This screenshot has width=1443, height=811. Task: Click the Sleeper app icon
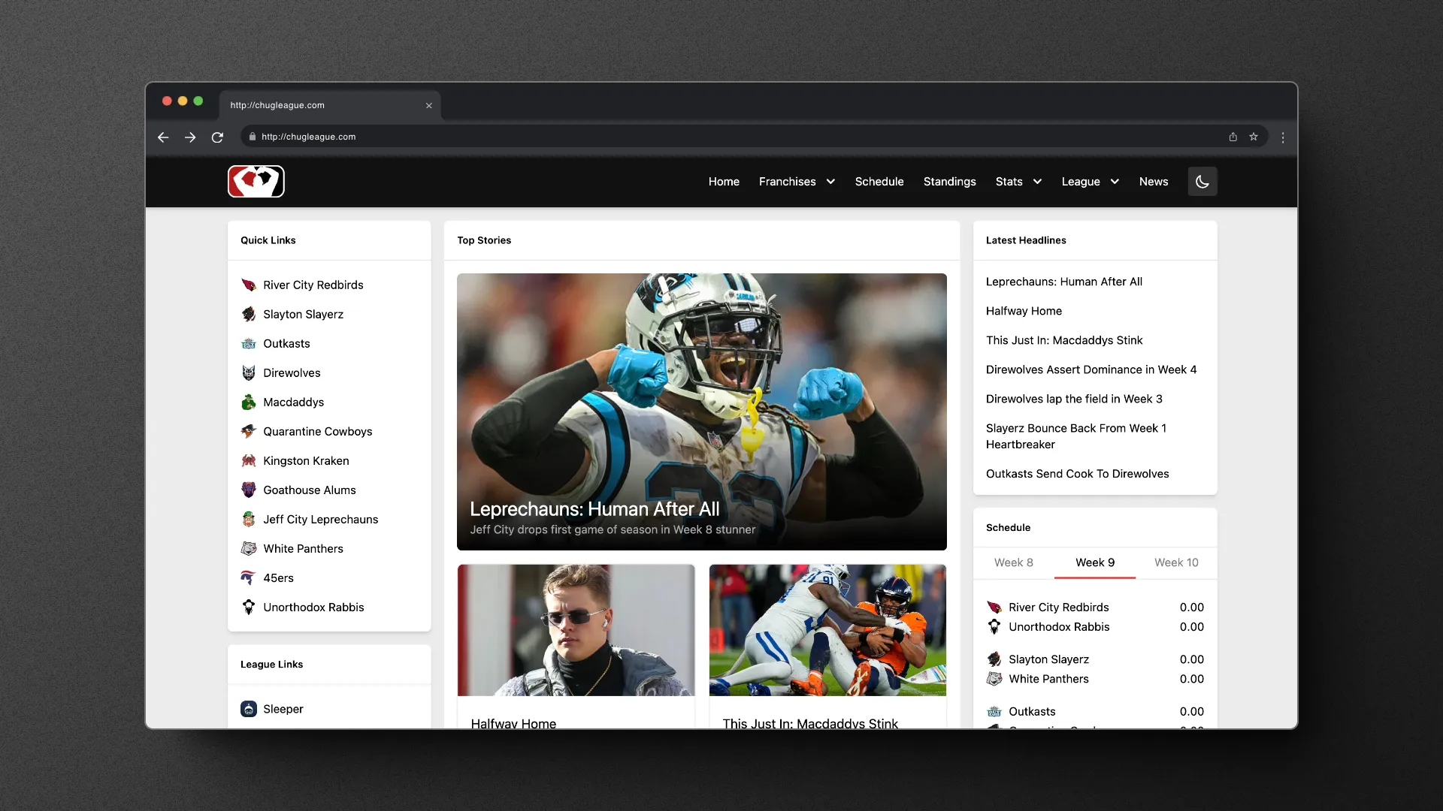click(249, 709)
